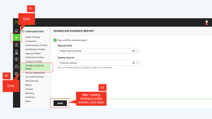Screen dimensions: 212x119
Task: Open Billing configuration
Action: (x=28, y=85)
